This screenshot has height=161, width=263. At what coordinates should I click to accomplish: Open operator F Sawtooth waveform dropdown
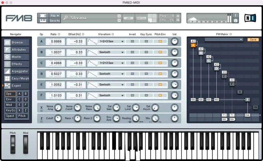pyautogui.click(x=111, y=95)
